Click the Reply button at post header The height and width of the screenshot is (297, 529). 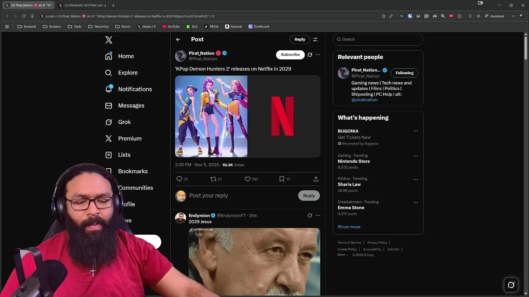pyautogui.click(x=300, y=40)
